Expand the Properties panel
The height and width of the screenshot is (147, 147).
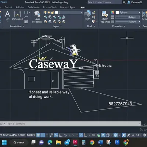[119, 26]
